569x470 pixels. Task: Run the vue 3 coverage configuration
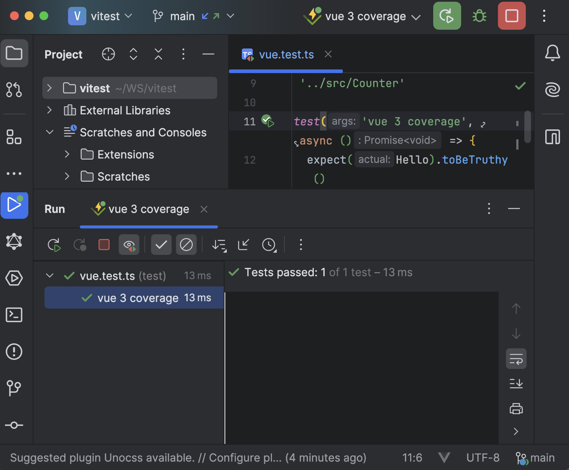coord(447,16)
